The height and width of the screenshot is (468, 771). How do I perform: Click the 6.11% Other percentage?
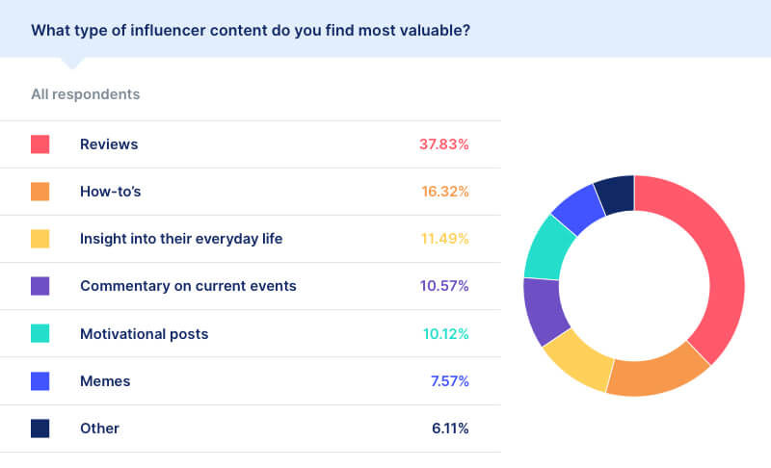(x=450, y=429)
